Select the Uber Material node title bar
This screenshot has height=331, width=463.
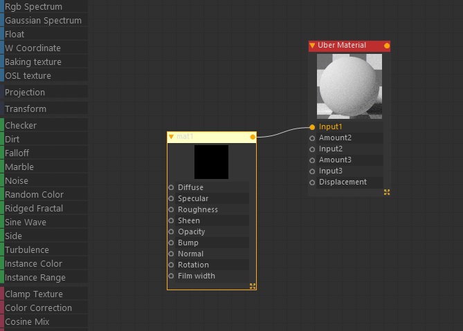tap(349, 46)
